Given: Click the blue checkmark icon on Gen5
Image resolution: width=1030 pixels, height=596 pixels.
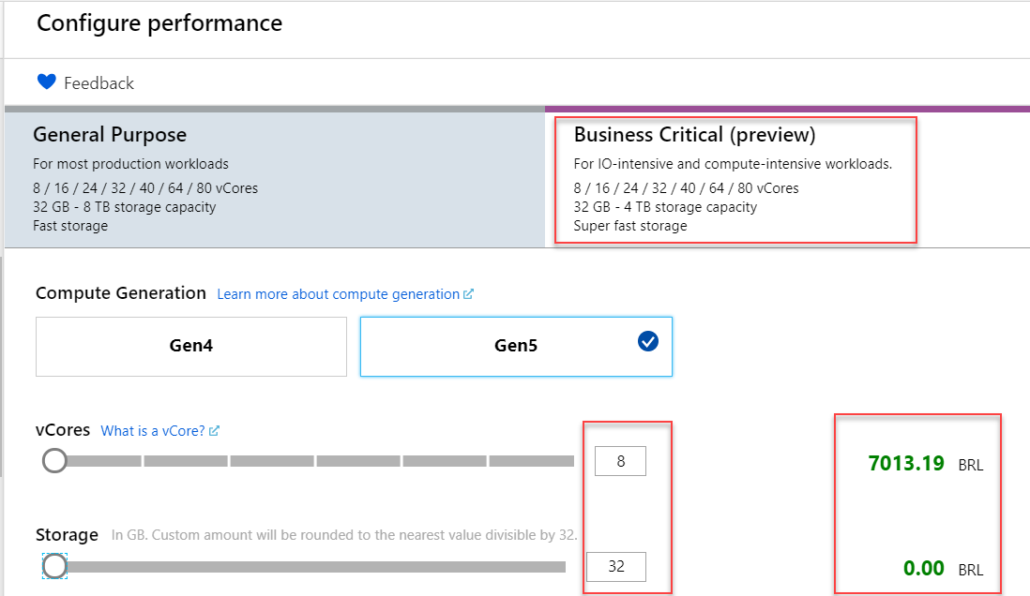Looking at the screenshot, I should point(648,342).
